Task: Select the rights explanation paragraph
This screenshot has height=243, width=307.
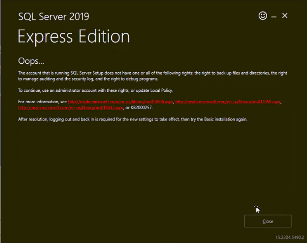Action: pyautogui.click(x=153, y=75)
